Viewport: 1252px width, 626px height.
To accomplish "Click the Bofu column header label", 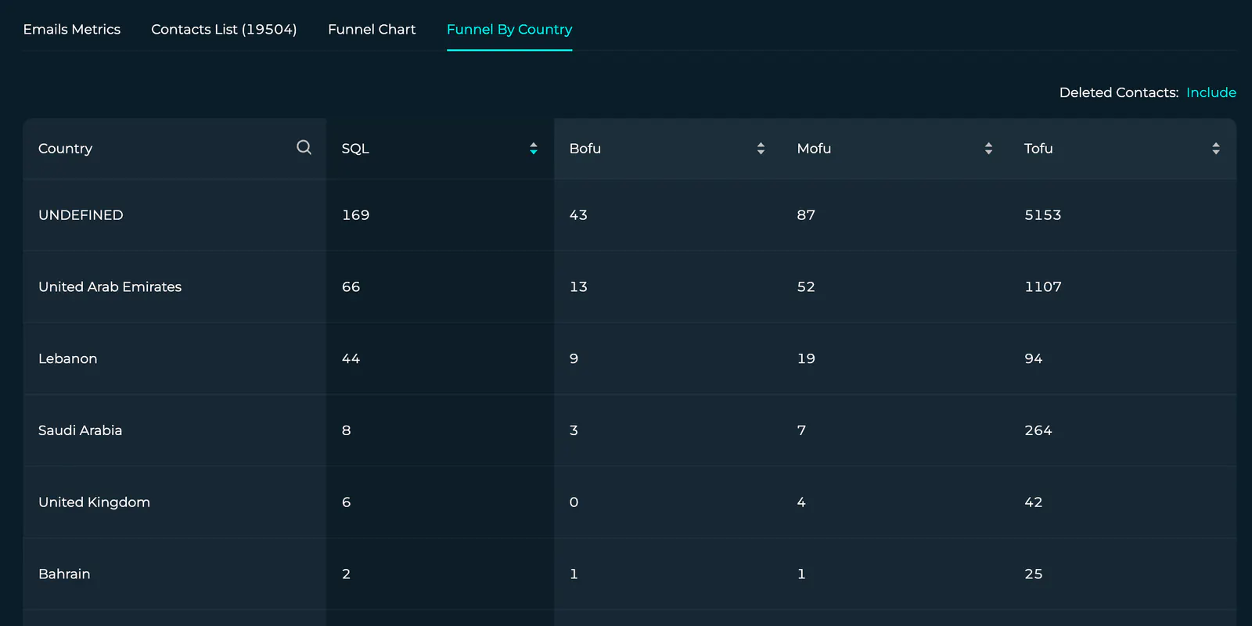I will 585,149.
